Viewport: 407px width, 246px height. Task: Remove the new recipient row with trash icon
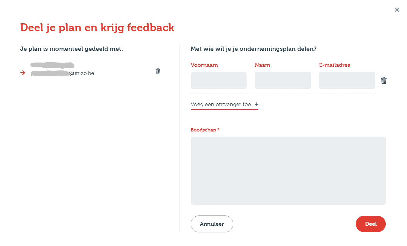(384, 80)
